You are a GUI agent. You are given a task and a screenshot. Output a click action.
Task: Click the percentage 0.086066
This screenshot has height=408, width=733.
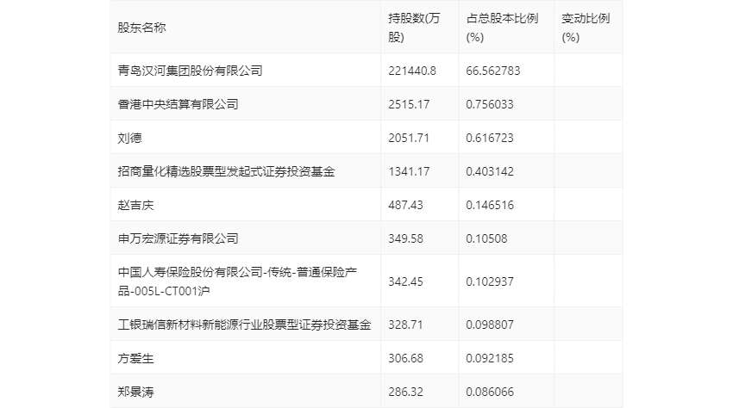coord(490,392)
